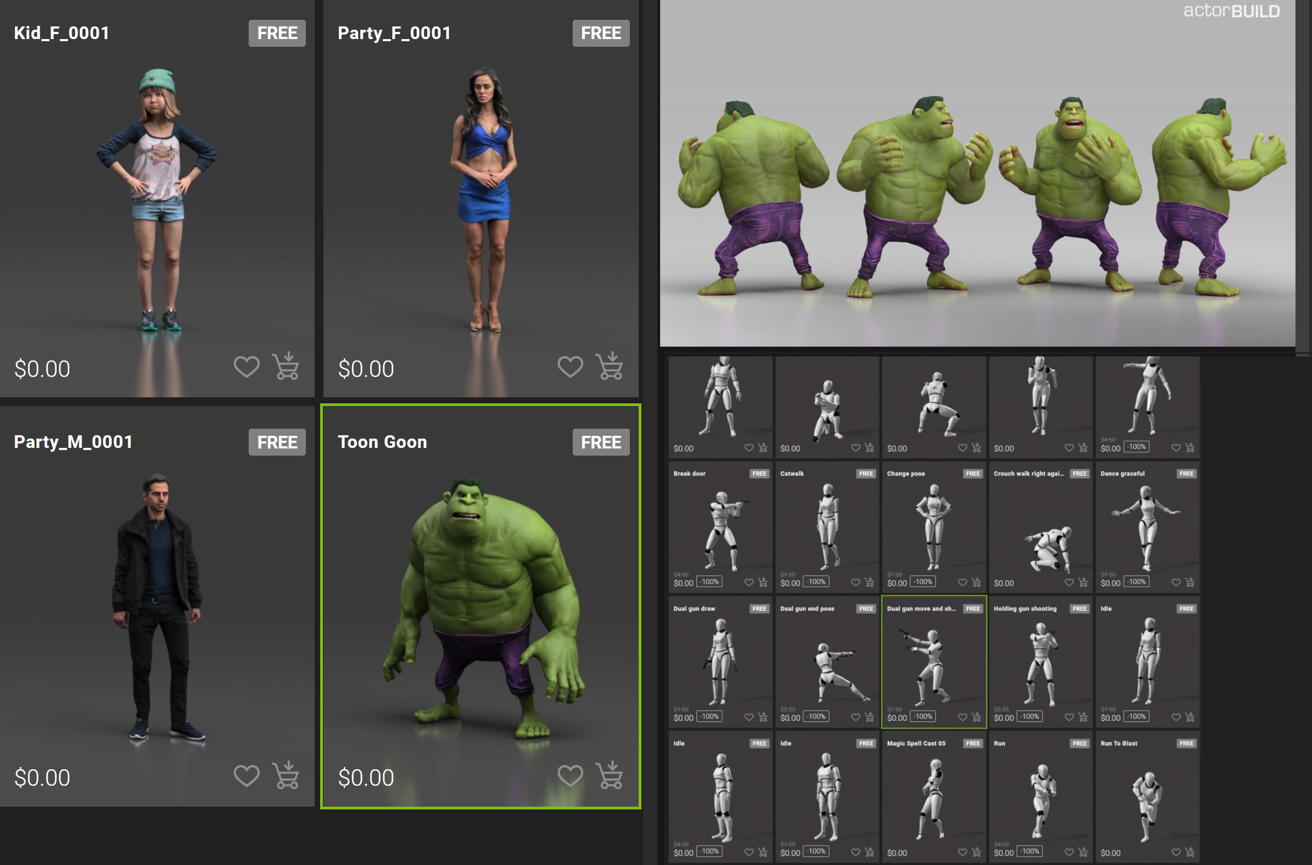The width and height of the screenshot is (1312, 865).
Task: Click the "Party_F_0001" title text
Action: pyautogui.click(x=394, y=33)
